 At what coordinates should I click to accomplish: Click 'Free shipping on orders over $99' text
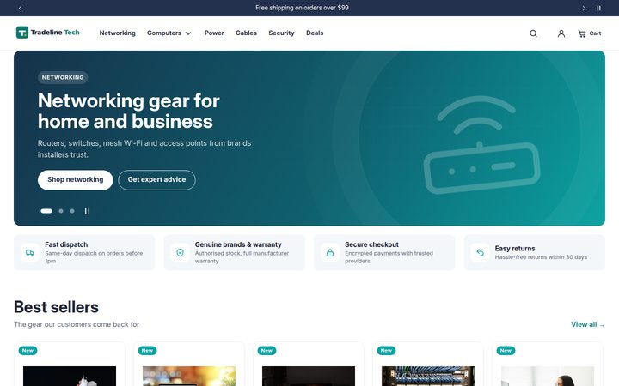302,8
